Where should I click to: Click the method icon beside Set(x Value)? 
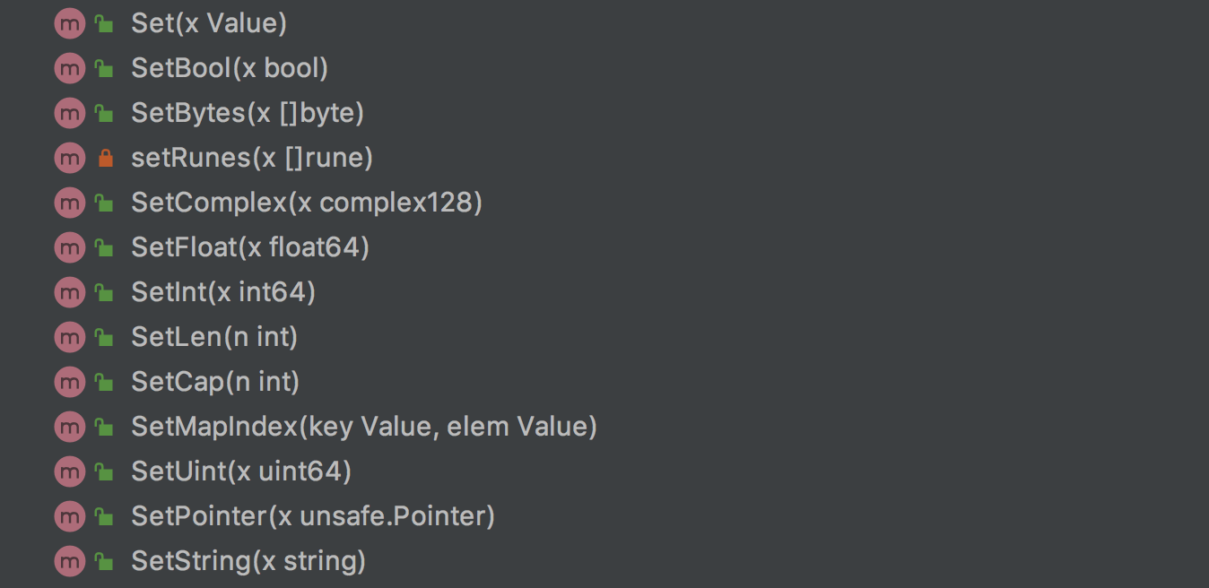tap(69, 24)
